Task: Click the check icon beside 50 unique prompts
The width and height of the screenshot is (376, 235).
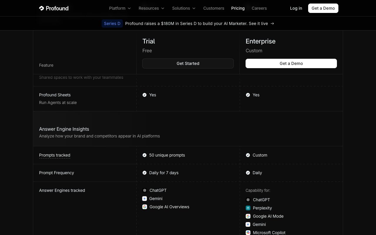Action: pos(145,155)
